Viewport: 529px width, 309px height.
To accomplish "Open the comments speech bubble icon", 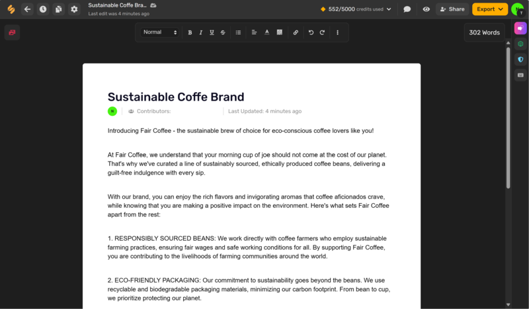I will click(407, 9).
